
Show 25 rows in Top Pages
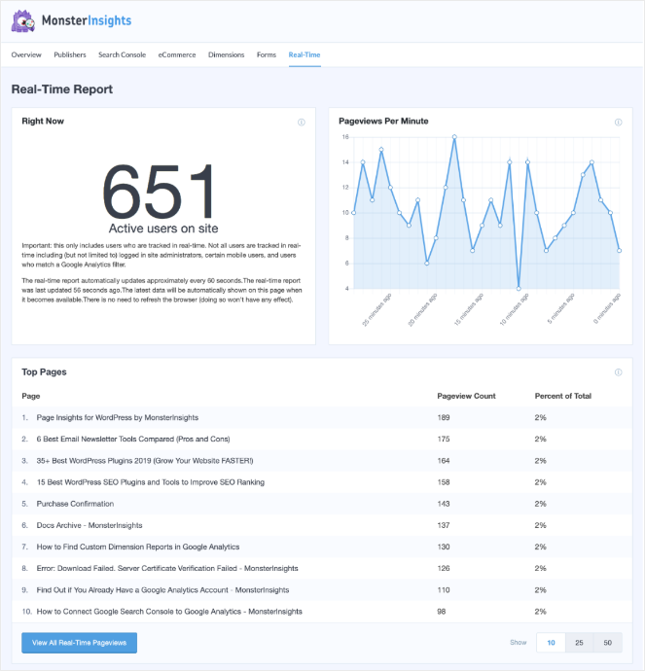click(579, 643)
